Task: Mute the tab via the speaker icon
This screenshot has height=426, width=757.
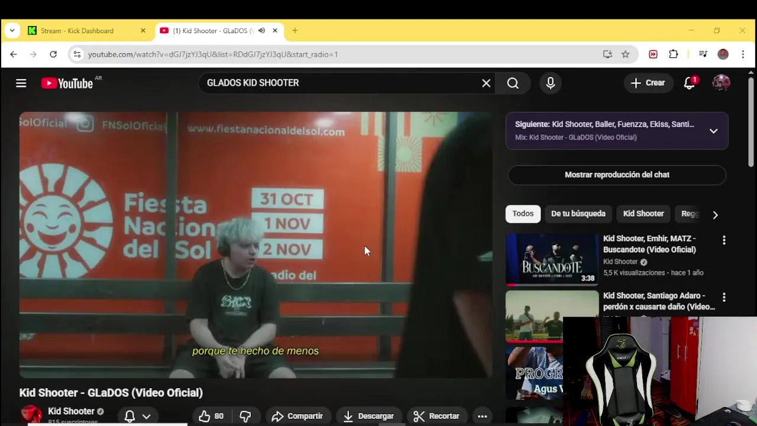Action: (261, 31)
